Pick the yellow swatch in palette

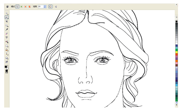click(x=177, y=52)
